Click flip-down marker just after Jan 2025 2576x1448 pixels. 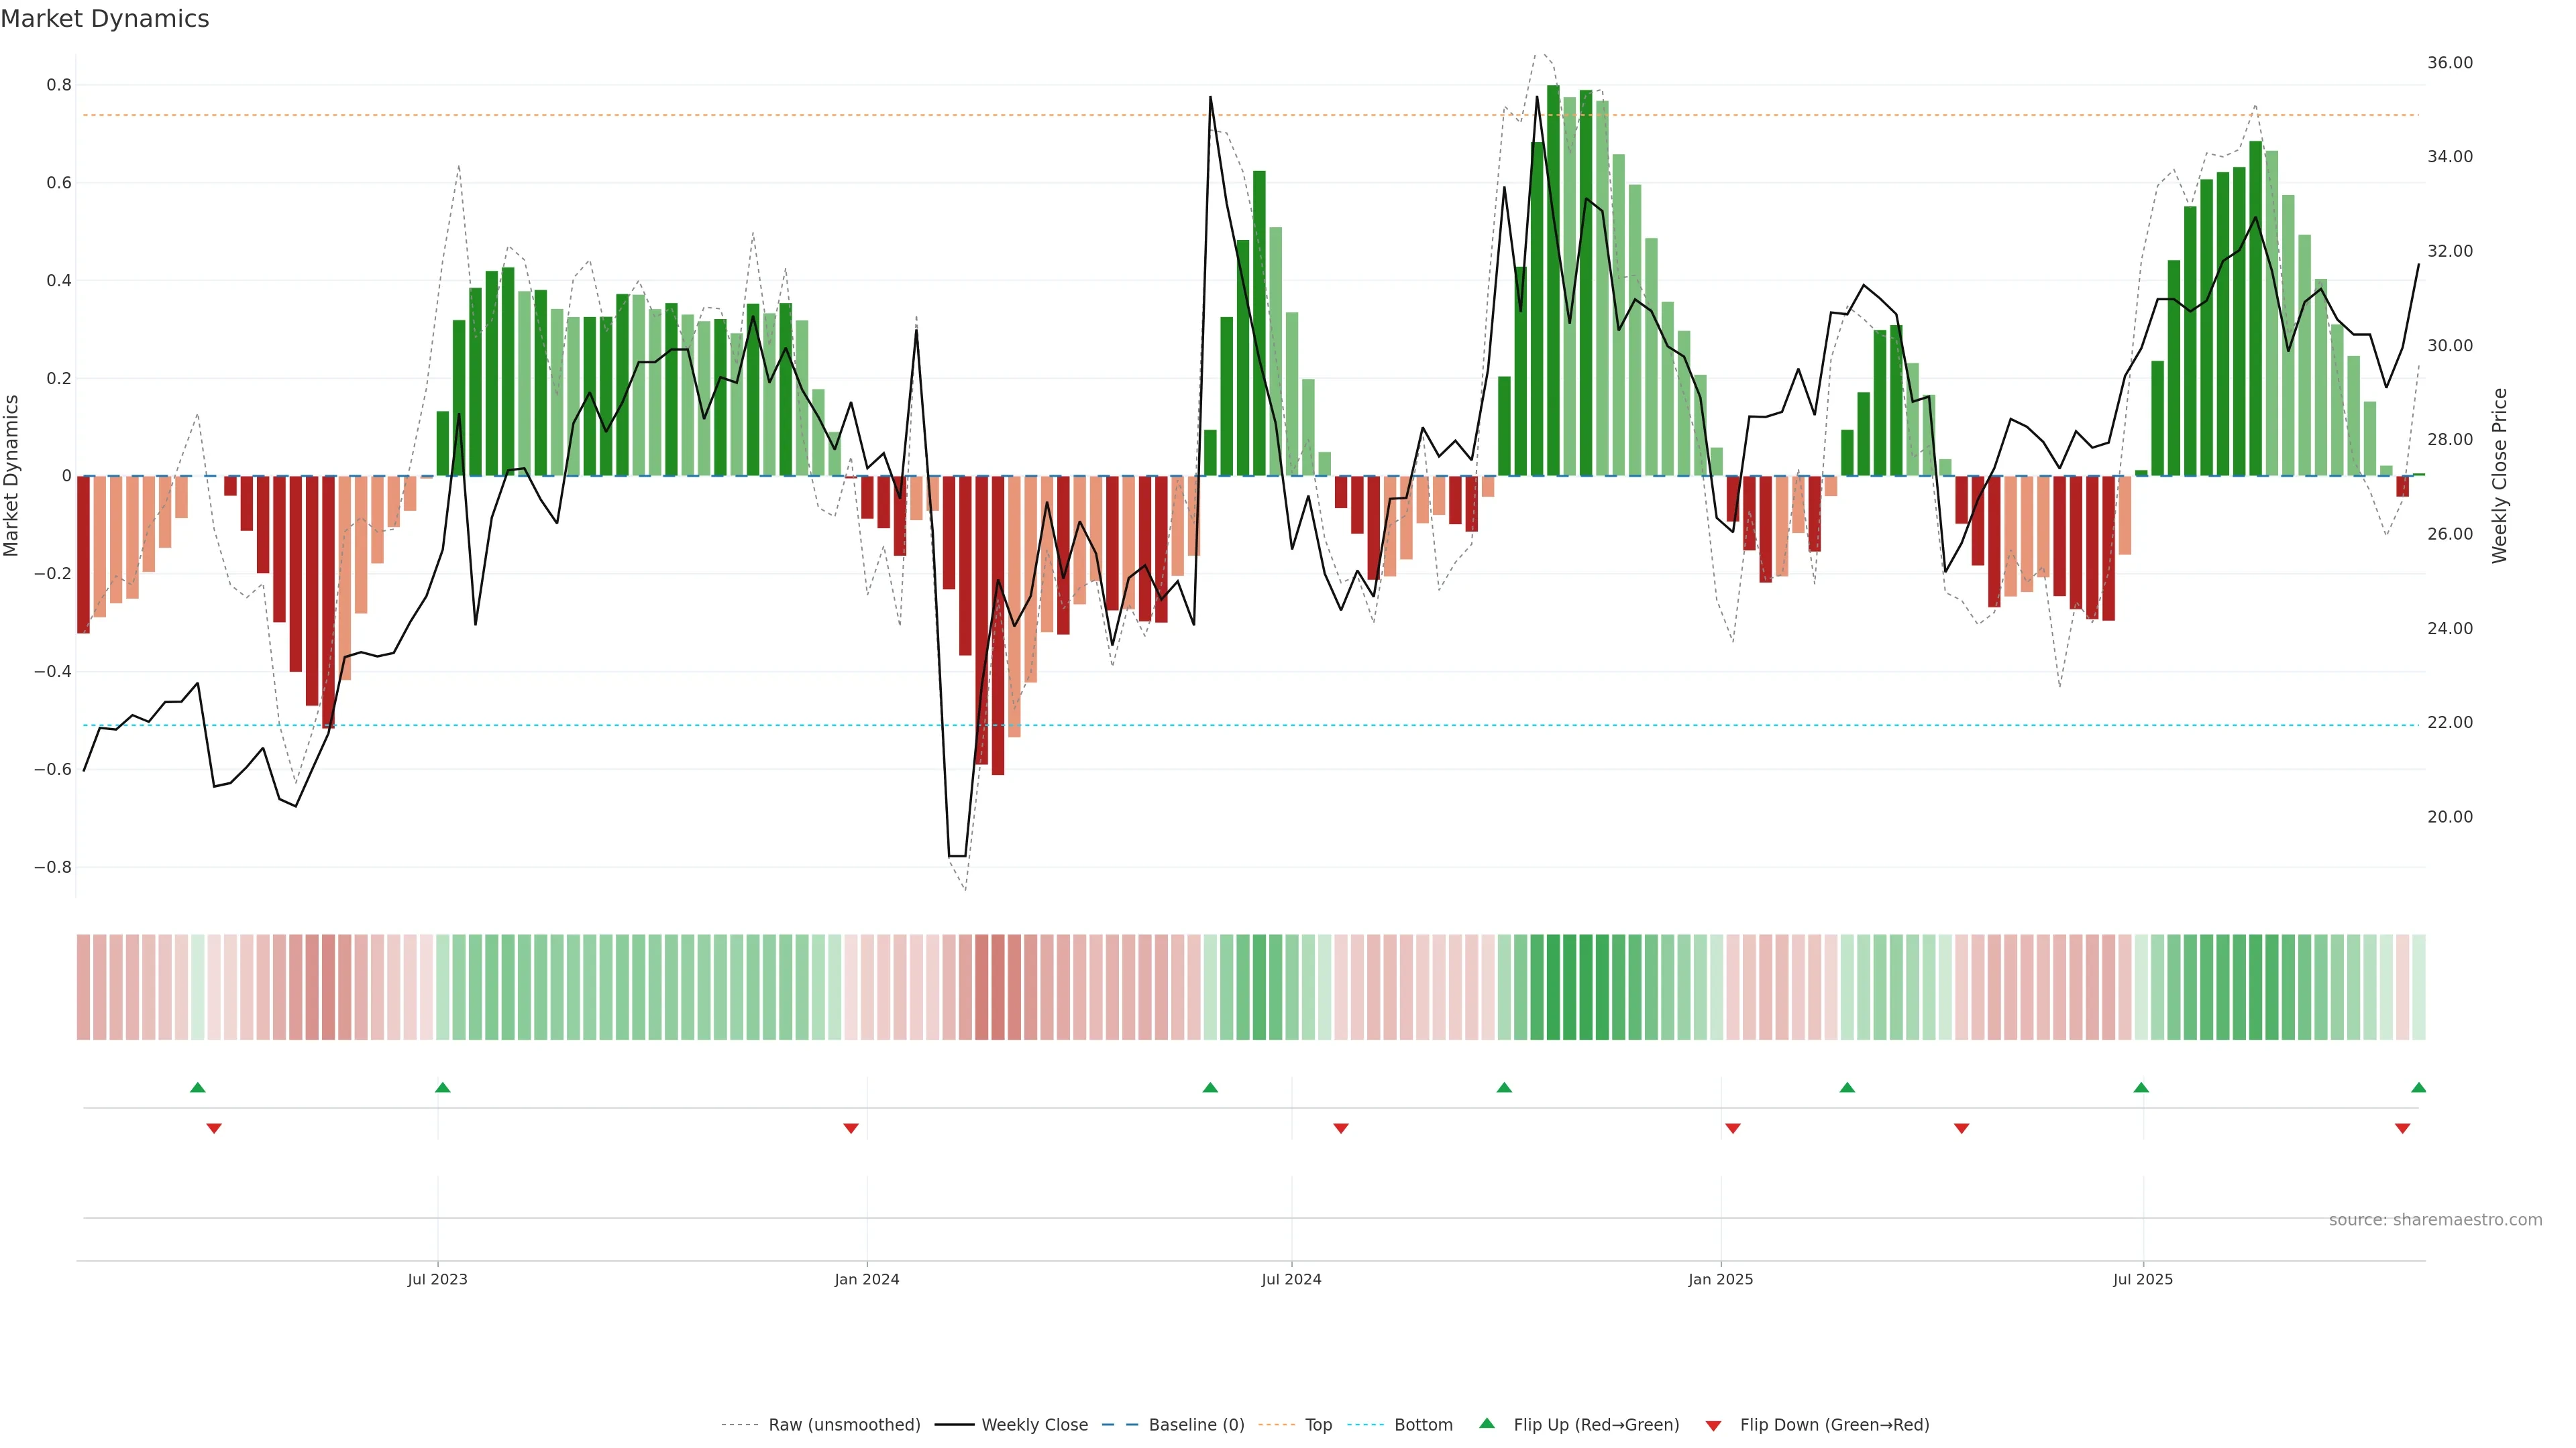pos(1733,1128)
